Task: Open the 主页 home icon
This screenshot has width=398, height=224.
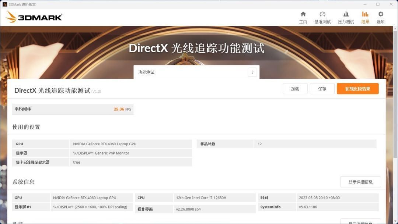Action: click(303, 14)
